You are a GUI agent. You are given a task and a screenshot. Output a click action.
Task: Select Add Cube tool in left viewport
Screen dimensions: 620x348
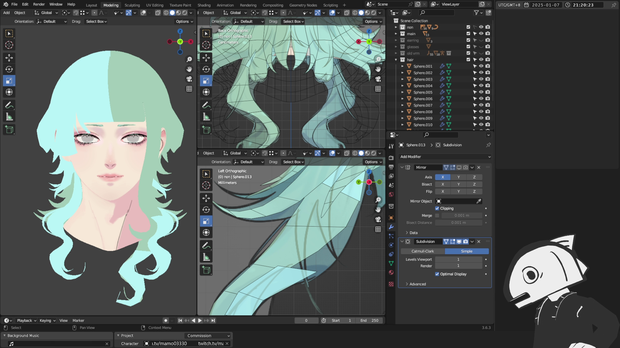[x=9, y=130]
